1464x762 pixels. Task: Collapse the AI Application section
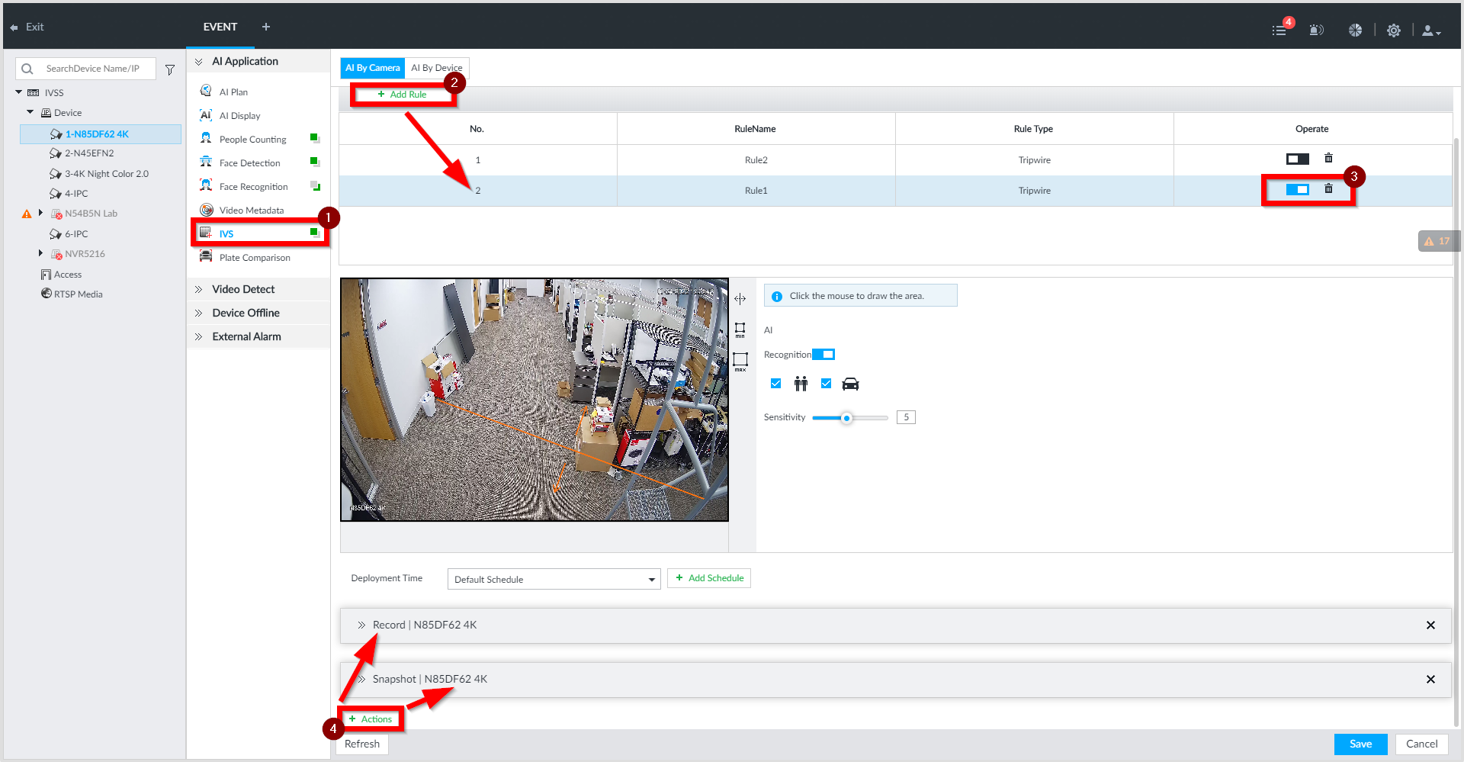tap(199, 62)
